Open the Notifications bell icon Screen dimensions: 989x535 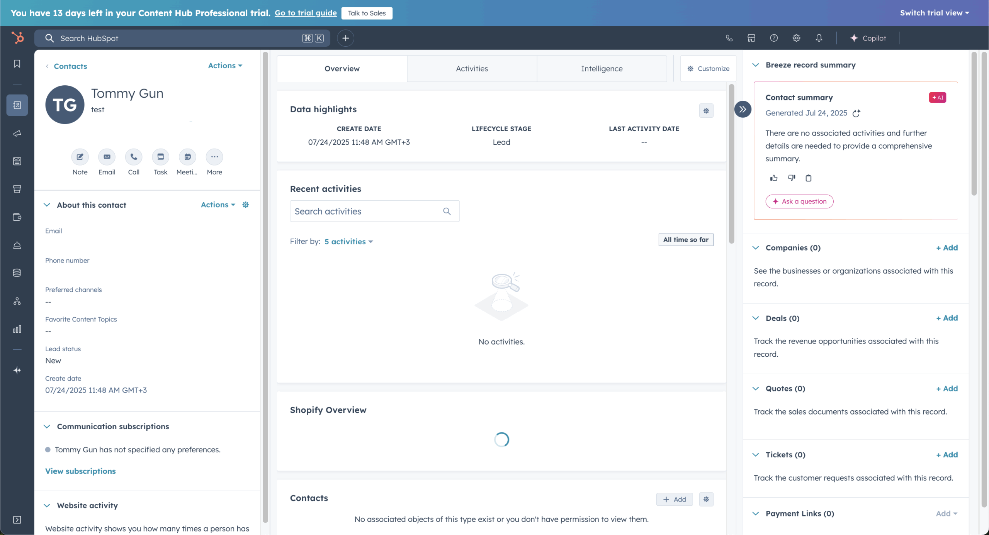click(x=819, y=38)
